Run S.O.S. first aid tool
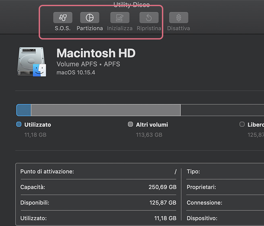Viewport: 264px width, 226px height. [x=62, y=17]
